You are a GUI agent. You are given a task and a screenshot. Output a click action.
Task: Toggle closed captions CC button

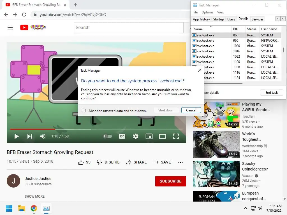point(122,136)
